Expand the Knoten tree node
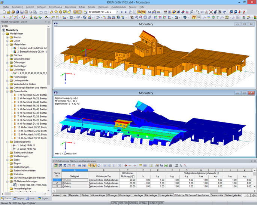This screenshot has height=205, width=257. click(7, 37)
